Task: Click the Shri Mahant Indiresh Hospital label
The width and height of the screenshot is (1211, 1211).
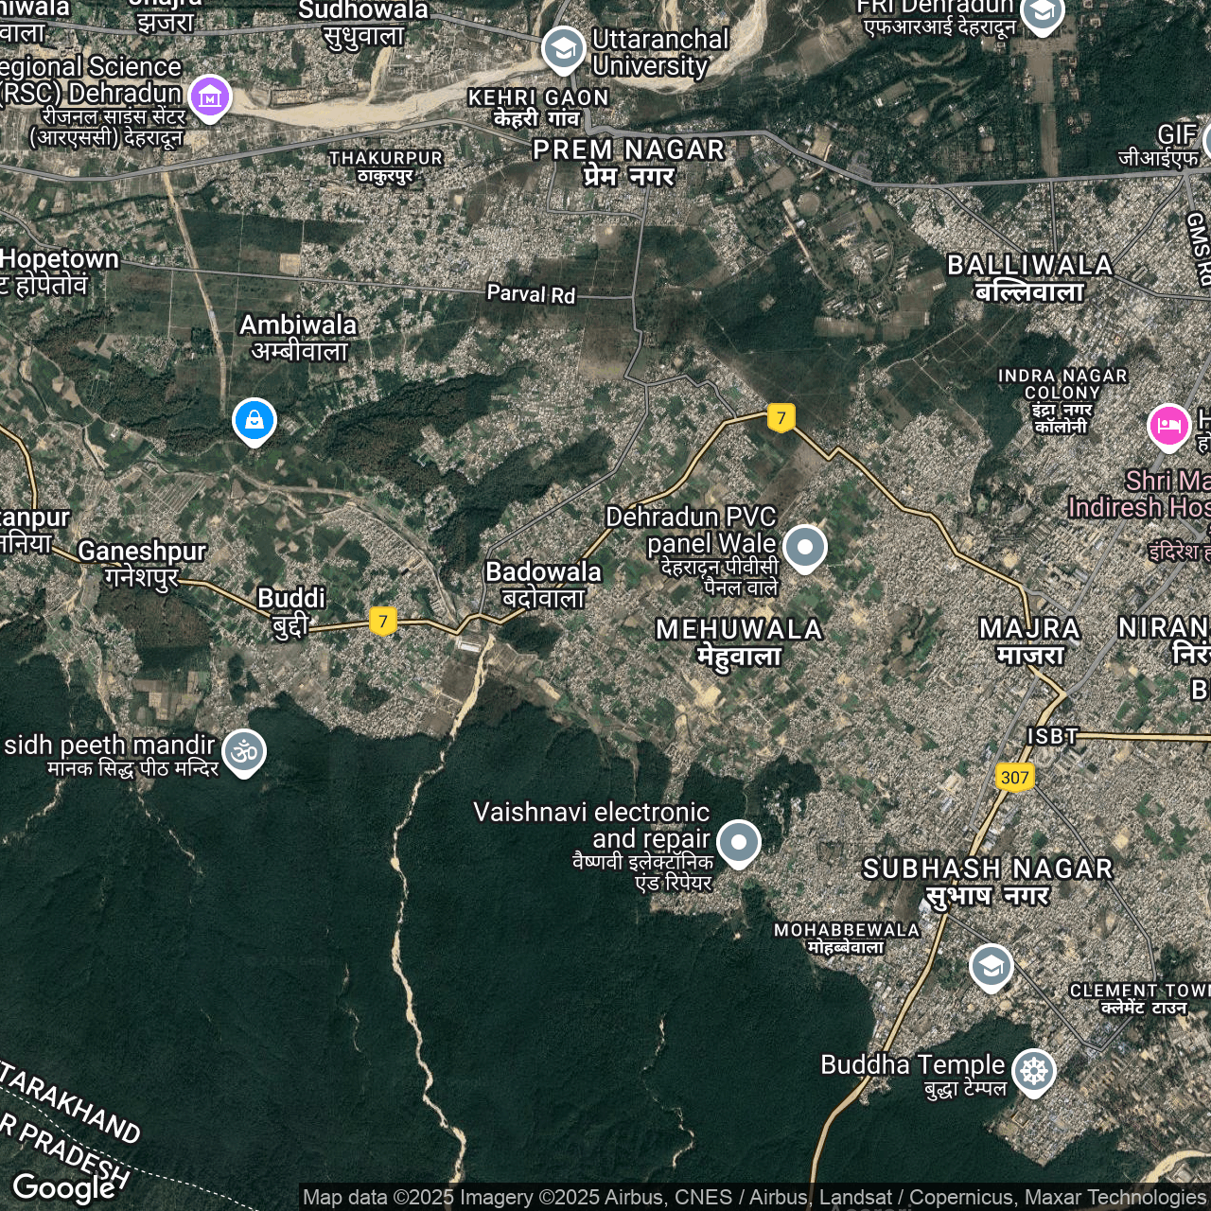Action: (x=1140, y=495)
